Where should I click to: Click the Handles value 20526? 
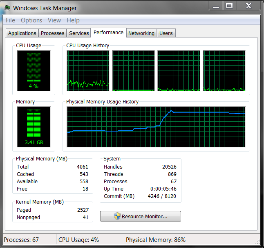pos(169,167)
